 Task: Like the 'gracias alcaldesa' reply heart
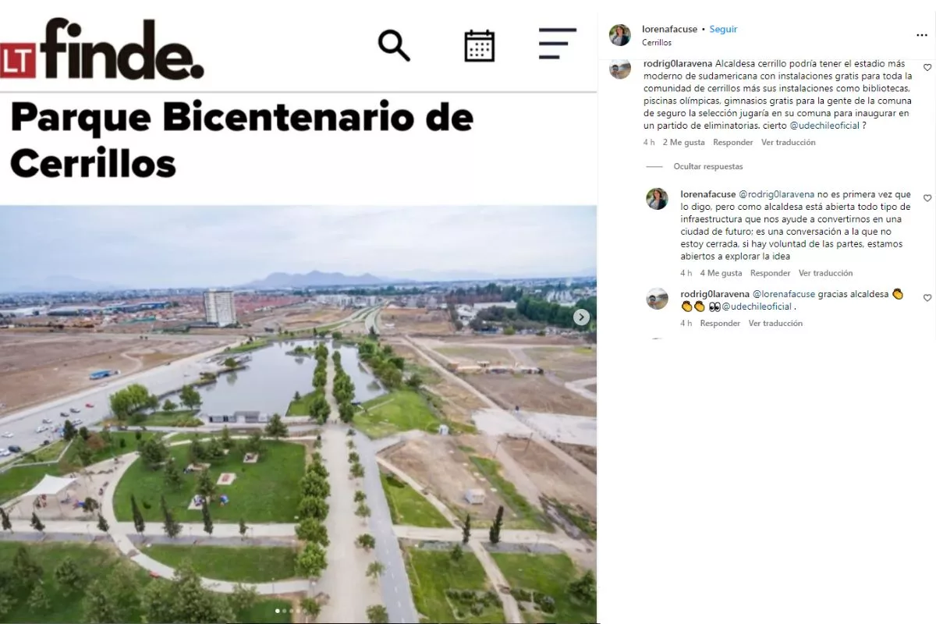point(927,298)
